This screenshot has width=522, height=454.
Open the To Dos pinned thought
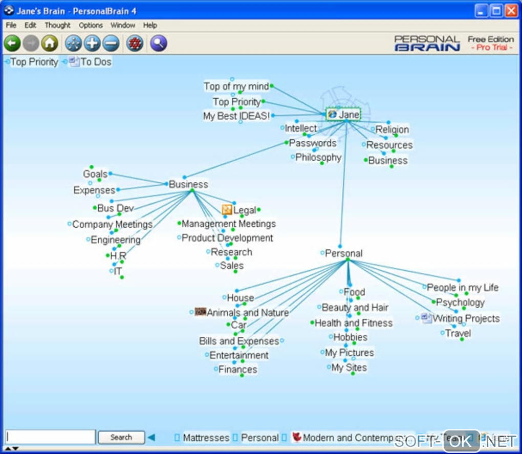pos(96,62)
